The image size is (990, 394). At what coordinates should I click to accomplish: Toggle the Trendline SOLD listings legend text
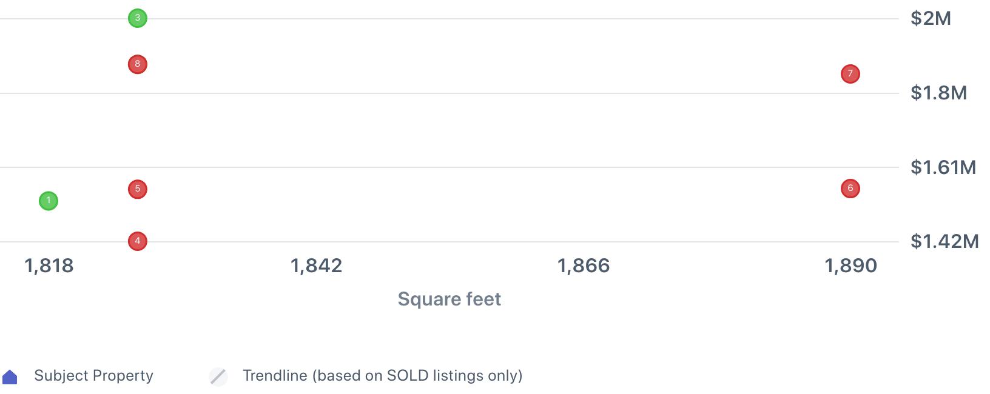pyautogui.click(x=382, y=376)
